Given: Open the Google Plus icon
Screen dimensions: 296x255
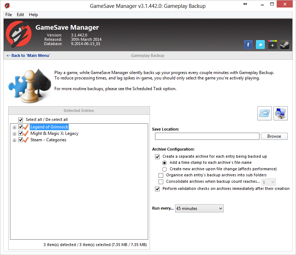Looking at the screenshot, I should point(272,45).
